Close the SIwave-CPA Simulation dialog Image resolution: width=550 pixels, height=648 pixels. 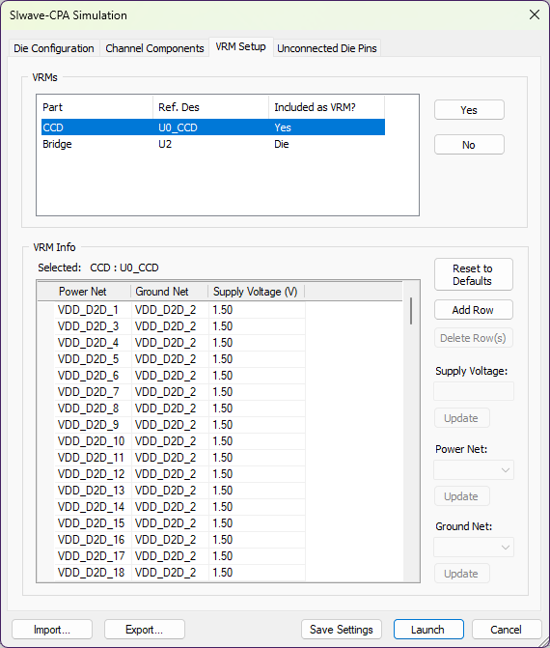click(x=535, y=14)
